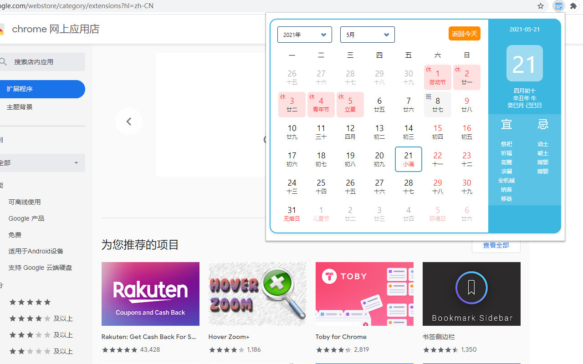583x364 pixels.
Task: Click the 搜索店内应用 search field
Action: 46,62
